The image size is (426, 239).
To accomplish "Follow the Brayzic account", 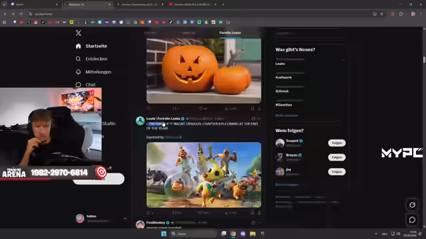I will [x=337, y=157].
